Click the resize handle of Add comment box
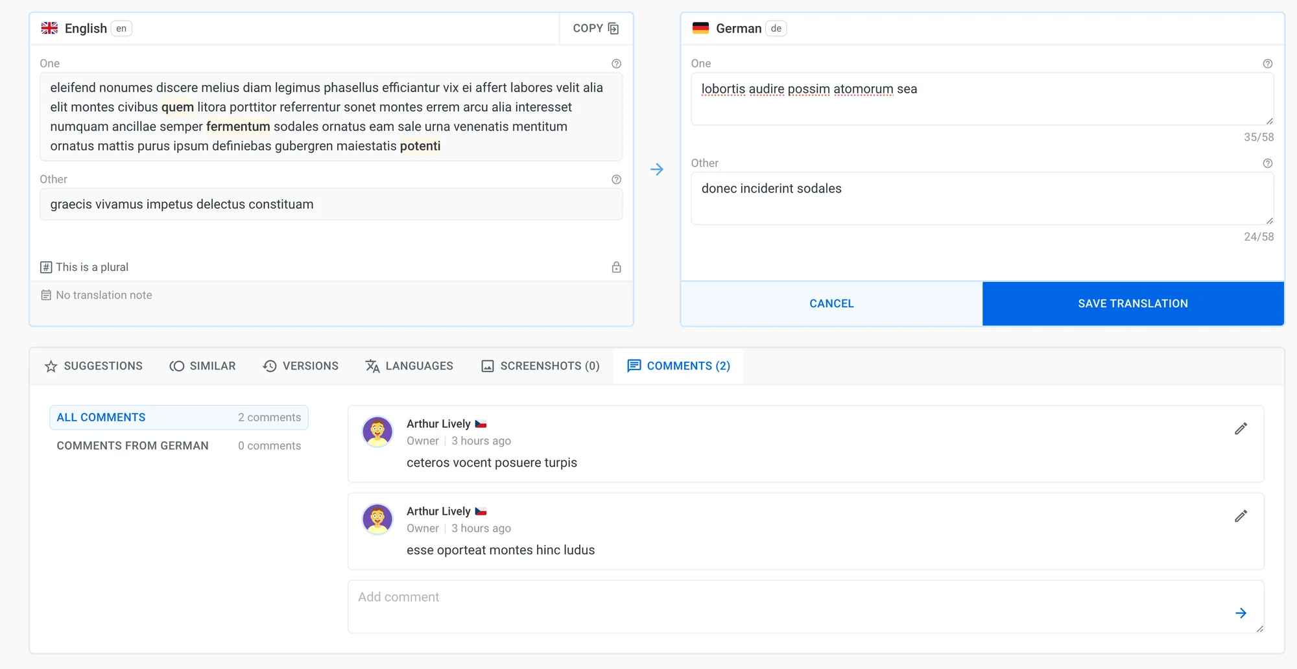Screen dimensions: 1297x669 1259,629
